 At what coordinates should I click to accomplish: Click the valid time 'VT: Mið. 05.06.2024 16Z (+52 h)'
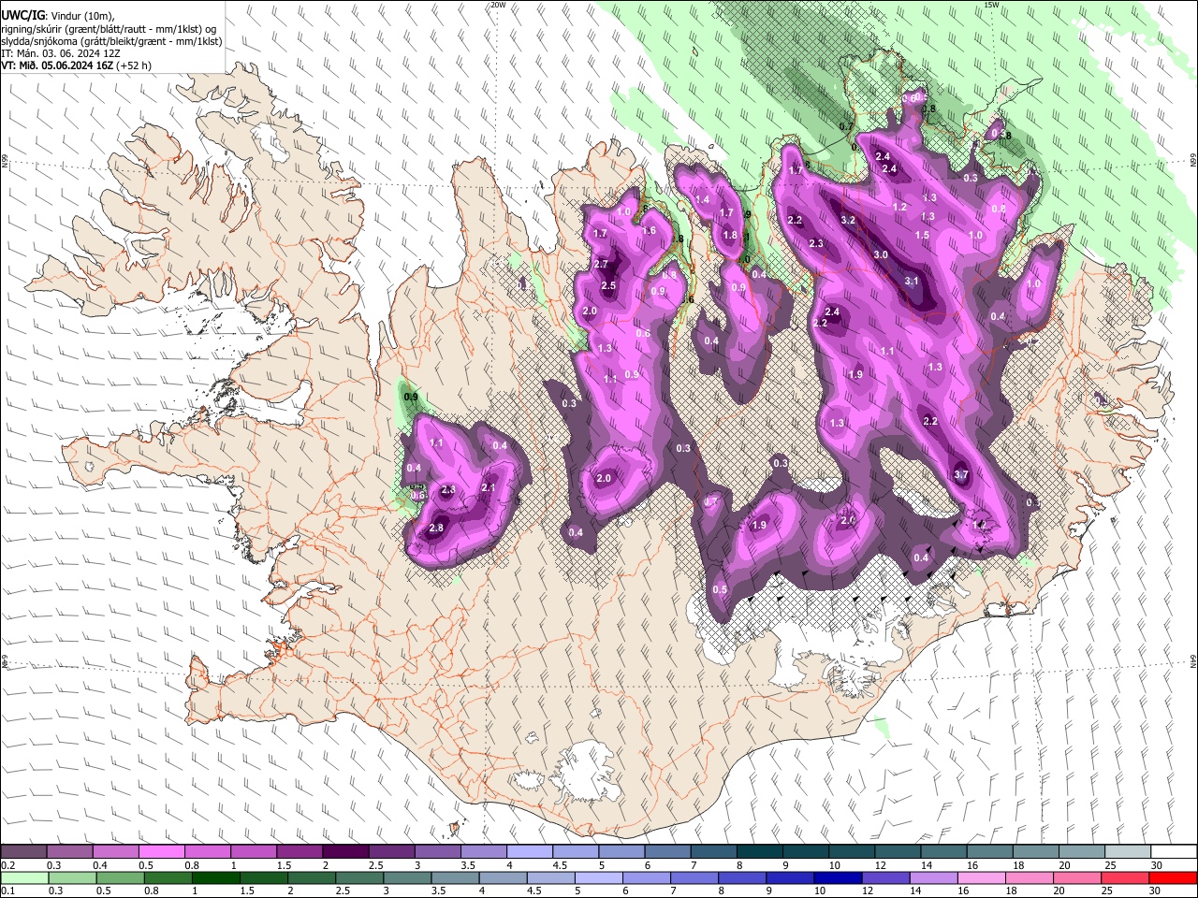(76, 65)
